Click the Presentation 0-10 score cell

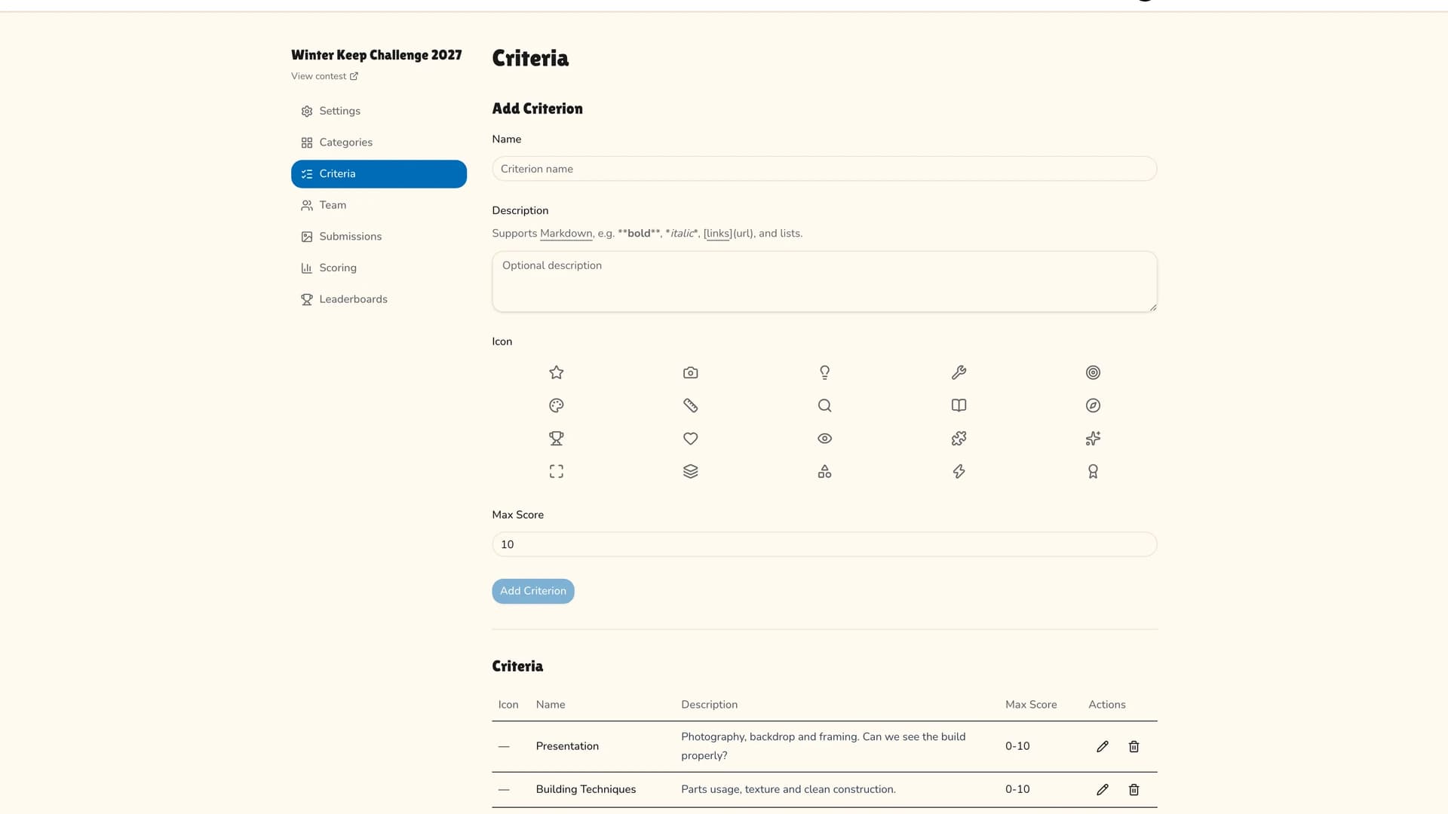[x=1017, y=746]
